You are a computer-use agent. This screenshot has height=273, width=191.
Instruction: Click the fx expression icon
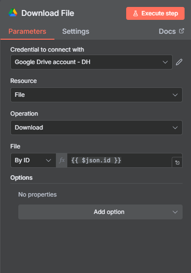(x=62, y=160)
